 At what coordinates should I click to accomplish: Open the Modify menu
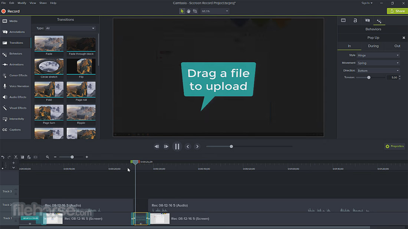pyautogui.click(x=23, y=3)
